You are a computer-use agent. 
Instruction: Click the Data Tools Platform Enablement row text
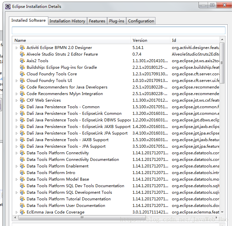pyautogui.click(x=58, y=166)
